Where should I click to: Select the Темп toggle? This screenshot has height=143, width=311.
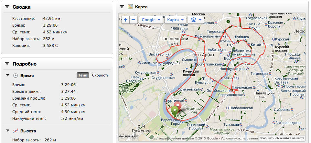pos(83,75)
